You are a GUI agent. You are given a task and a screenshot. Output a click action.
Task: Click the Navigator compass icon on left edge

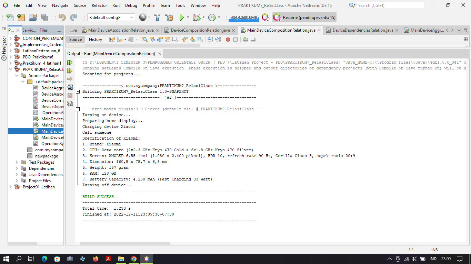click(4, 58)
